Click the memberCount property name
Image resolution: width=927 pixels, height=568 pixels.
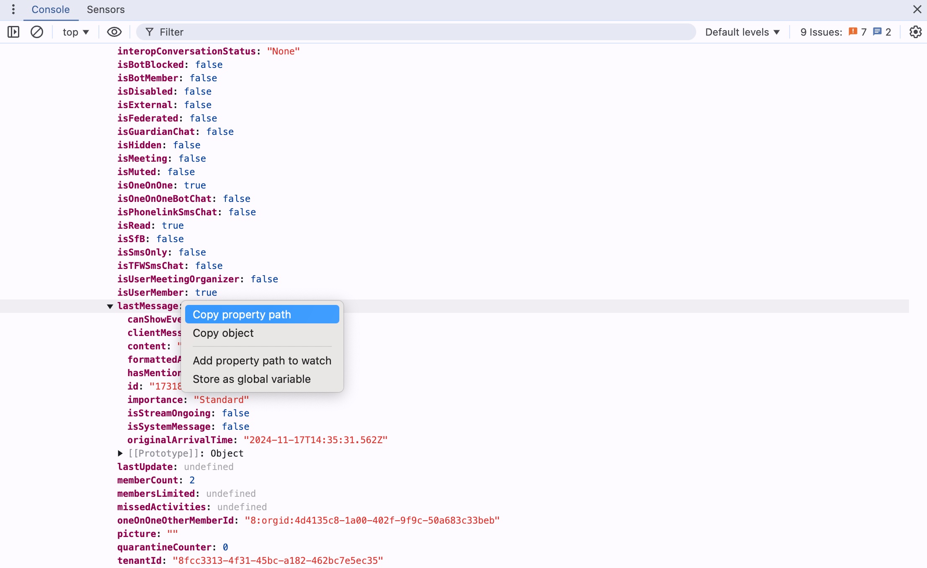click(147, 480)
